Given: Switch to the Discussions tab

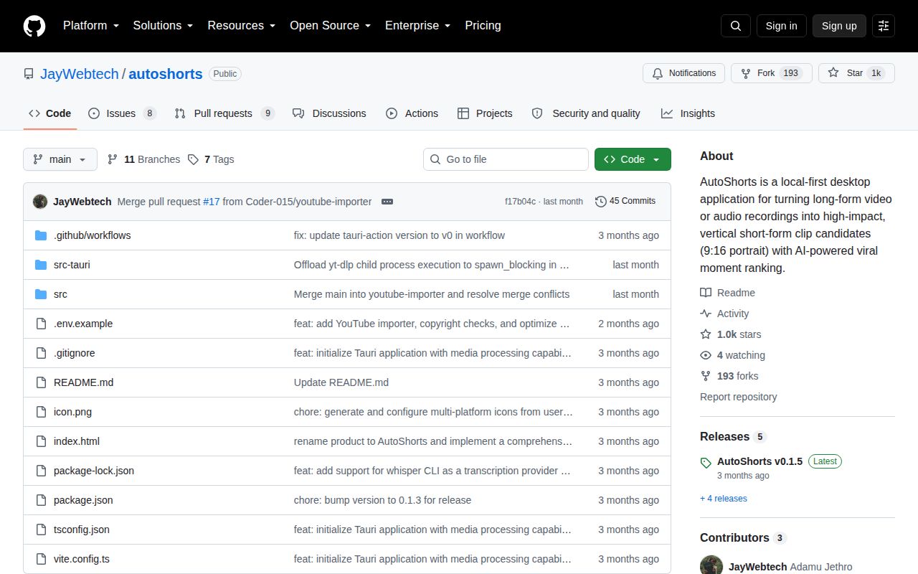Looking at the screenshot, I should 329,113.
